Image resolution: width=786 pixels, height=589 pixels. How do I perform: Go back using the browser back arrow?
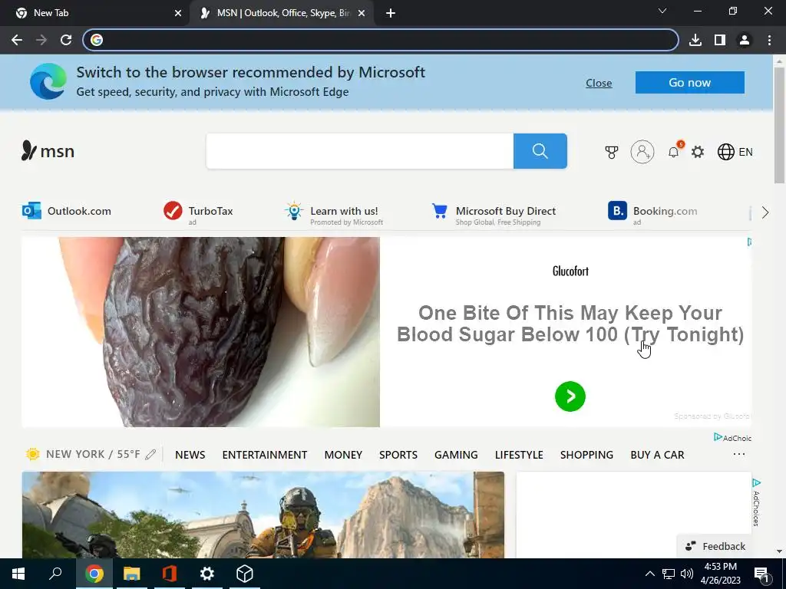17,40
